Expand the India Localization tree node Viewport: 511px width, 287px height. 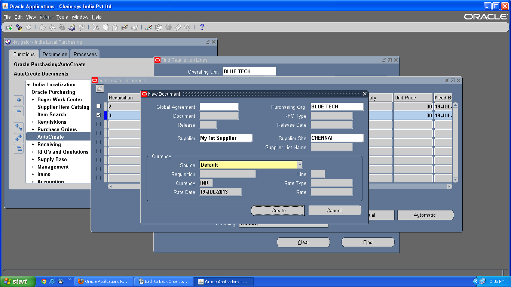tap(28, 85)
